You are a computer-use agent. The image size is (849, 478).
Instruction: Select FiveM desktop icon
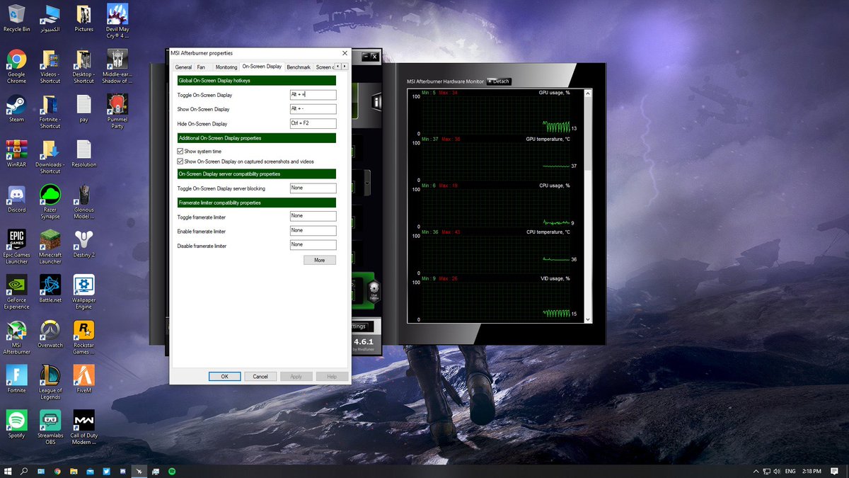point(83,379)
